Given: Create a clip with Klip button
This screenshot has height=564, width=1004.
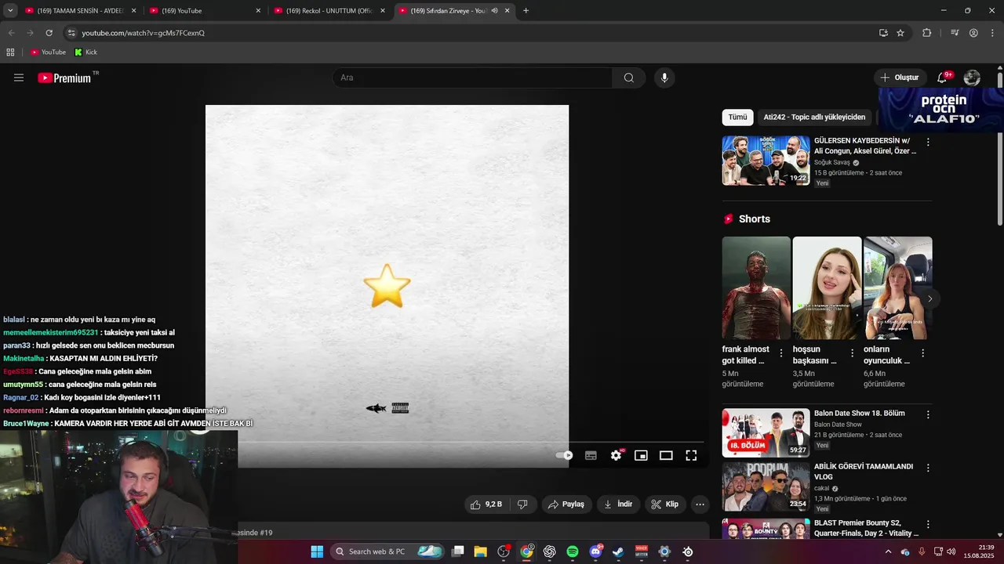Looking at the screenshot, I should tap(665, 504).
